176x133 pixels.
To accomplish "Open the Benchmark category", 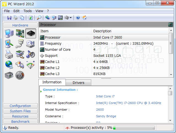I will click(20, 121).
